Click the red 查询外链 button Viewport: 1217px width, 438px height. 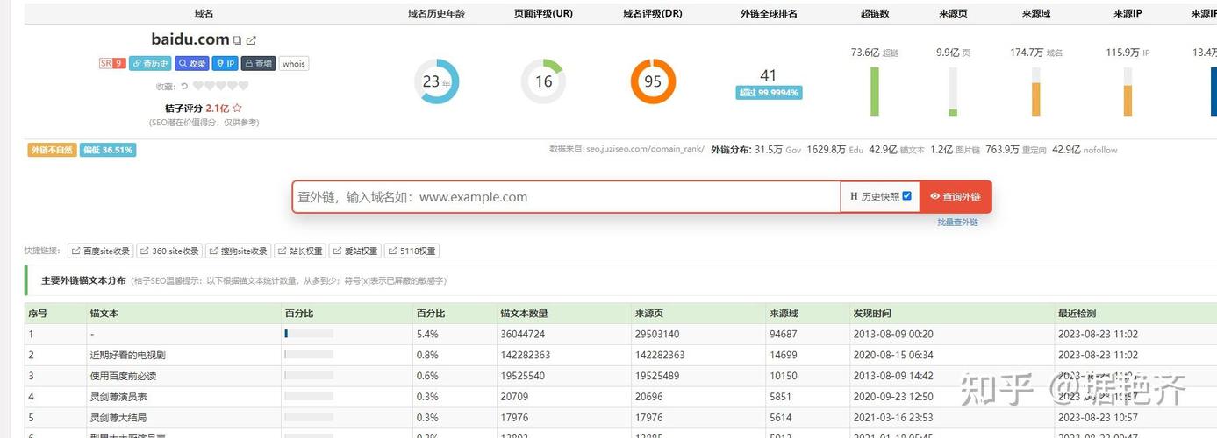point(956,197)
